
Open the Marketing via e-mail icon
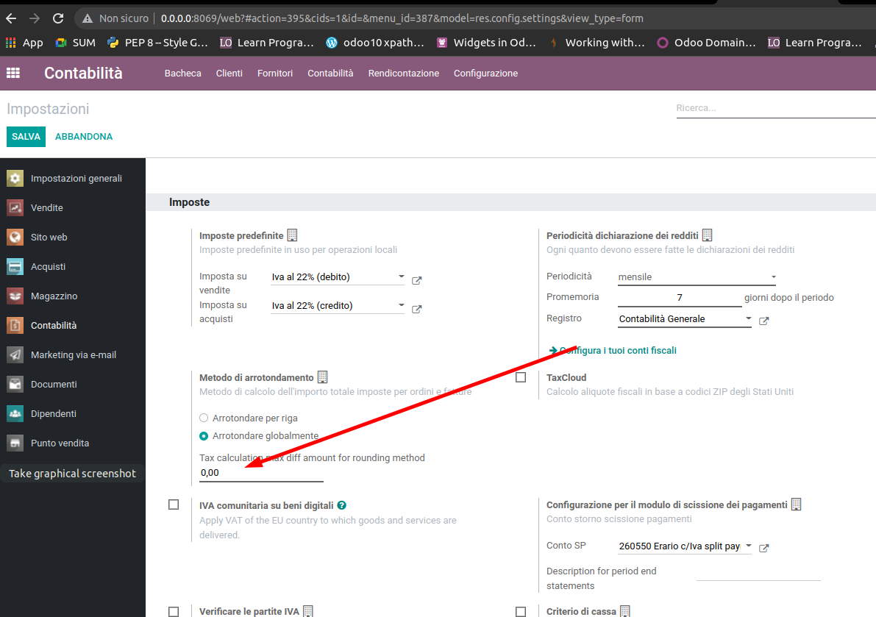click(x=15, y=354)
